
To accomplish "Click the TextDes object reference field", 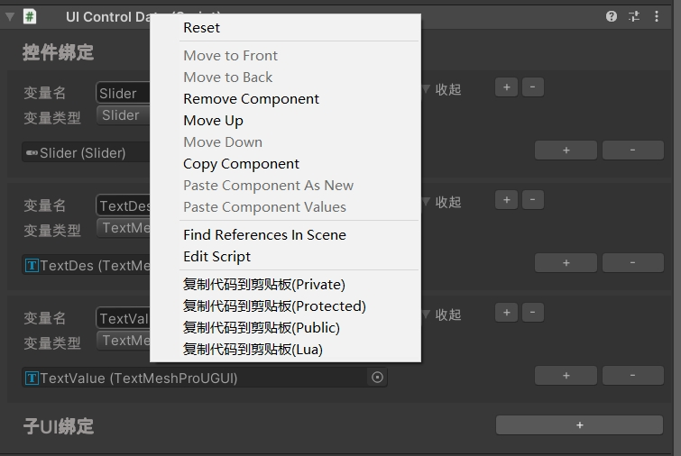I will point(86,265).
